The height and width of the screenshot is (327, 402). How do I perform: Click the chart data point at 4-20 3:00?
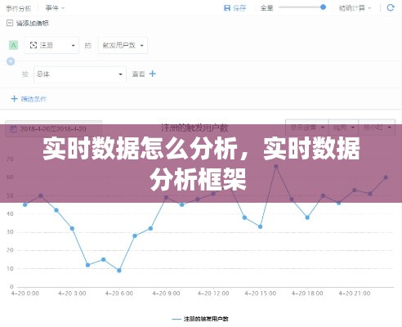[72, 228]
